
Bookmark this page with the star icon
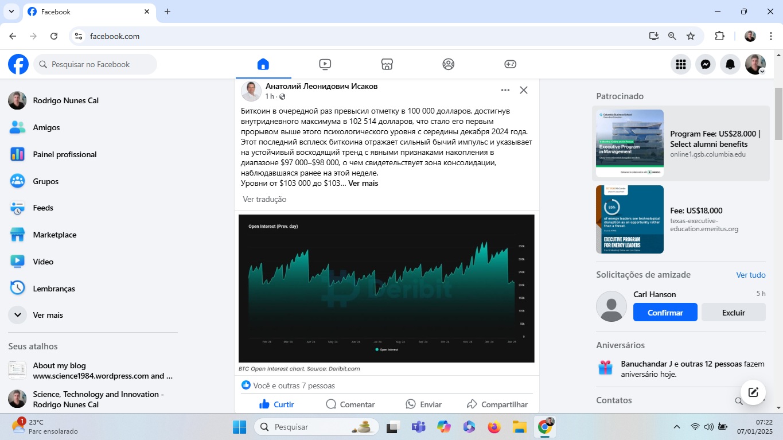[x=691, y=36]
